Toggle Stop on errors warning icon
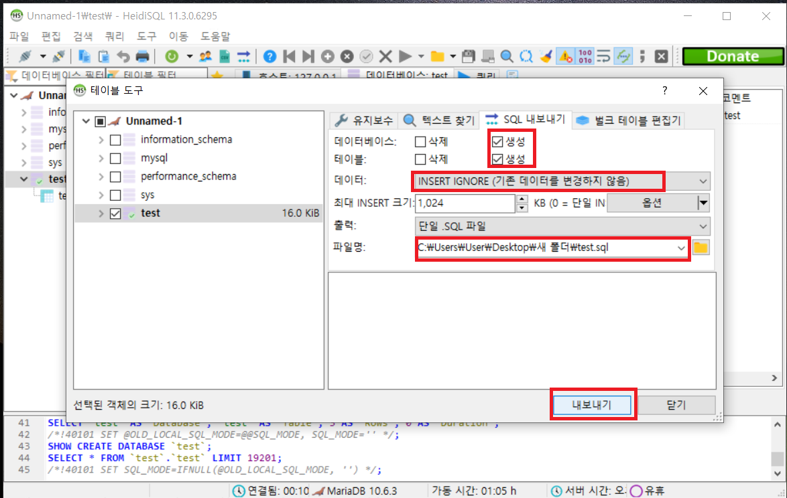 click(x=566, y=56)
